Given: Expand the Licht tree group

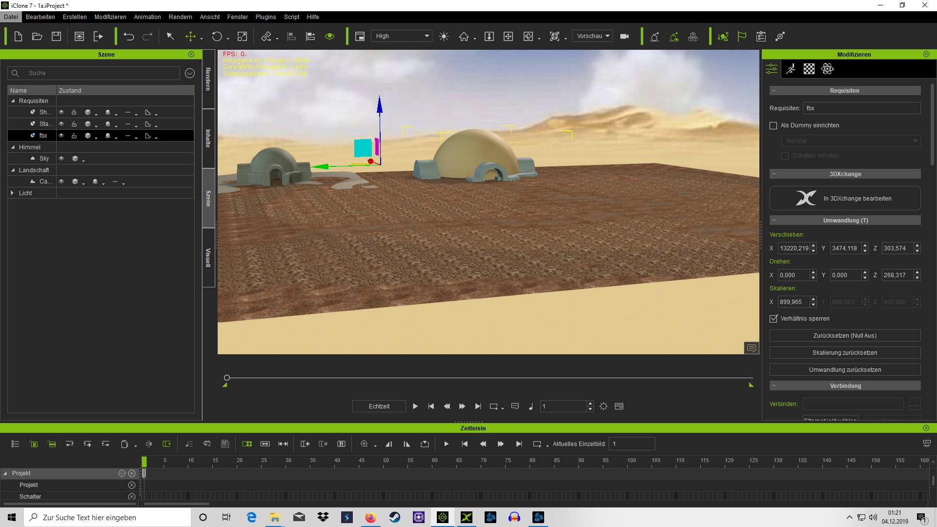Looking at the screenshot, I should coord(12,193).
